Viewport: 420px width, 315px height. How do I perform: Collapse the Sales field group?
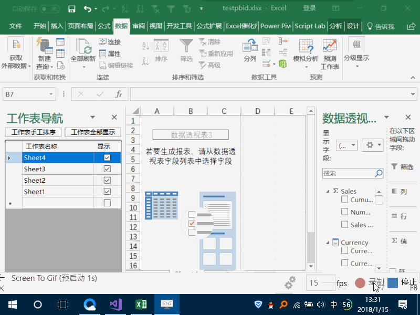pos(328,191)
